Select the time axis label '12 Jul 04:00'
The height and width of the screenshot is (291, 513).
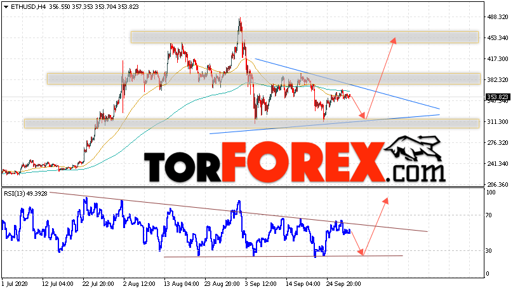(x=58, y=283)
